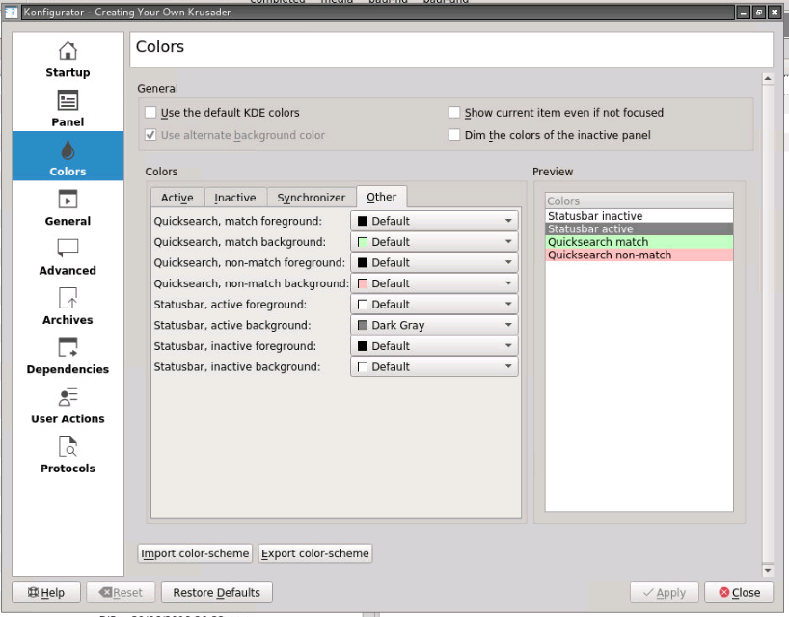Image resolution: width=789 pixels, height=617 pixels.
Task: Open the Advanced speech-bubble icon
Action: [x=68, y=249]
